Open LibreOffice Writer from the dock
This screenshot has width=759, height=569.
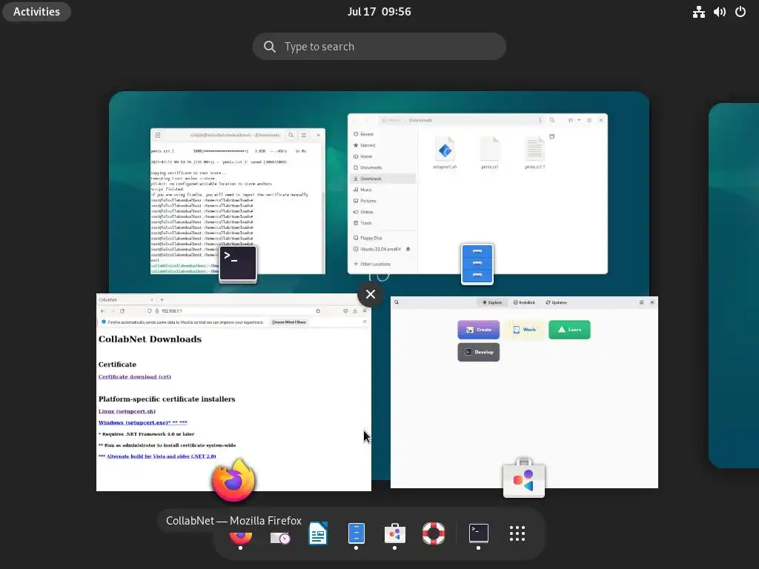[318, 533]
